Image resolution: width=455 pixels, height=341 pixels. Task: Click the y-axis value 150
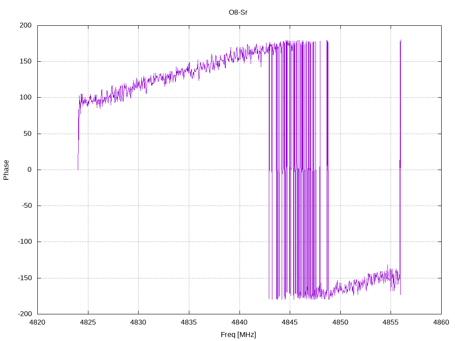click(25, 61)
